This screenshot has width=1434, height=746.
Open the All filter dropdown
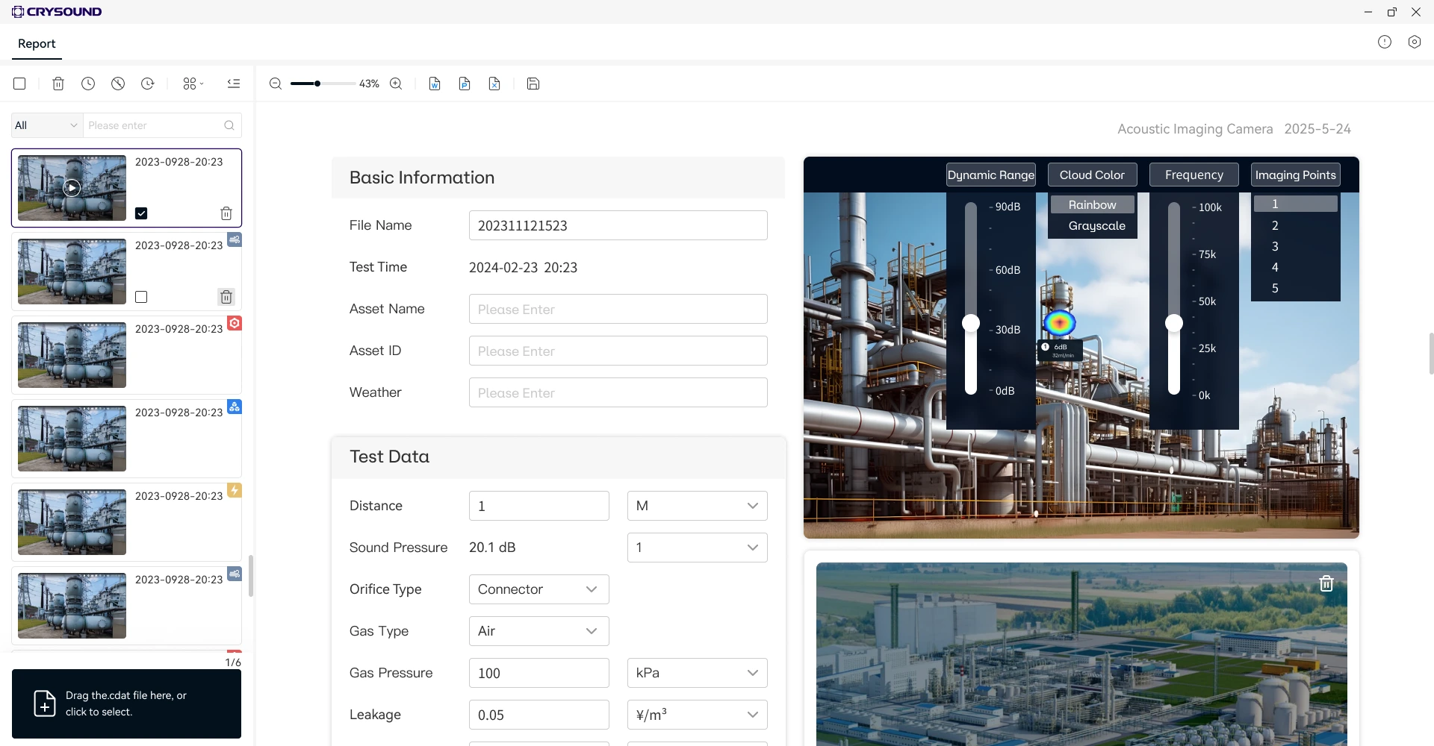(45, 125)
